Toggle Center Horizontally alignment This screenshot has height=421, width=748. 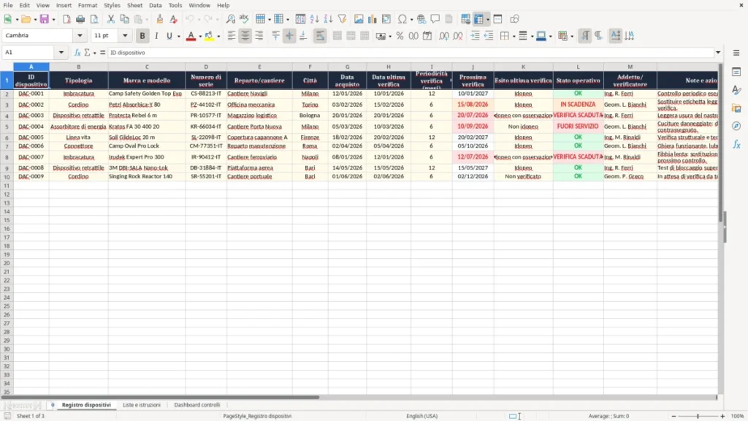point(245,36)
